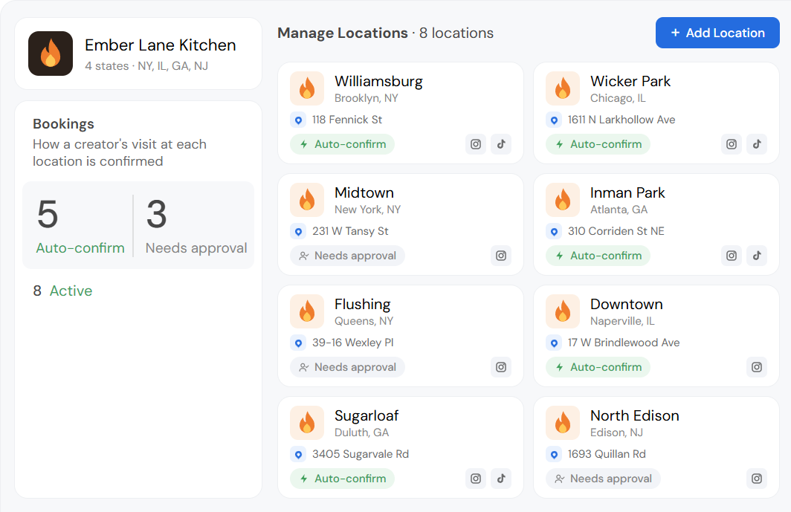Screen dimensions: 791x512
Task: Toggle Needs approval badge on Midtown card
Action: coord(348,256)
